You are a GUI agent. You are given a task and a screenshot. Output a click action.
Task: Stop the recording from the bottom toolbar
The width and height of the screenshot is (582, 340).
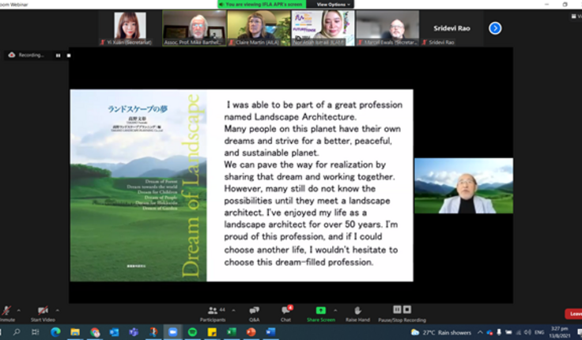tap(407, 310)
